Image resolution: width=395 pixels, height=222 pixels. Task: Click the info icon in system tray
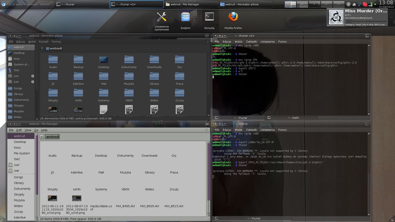coord(348,4)
